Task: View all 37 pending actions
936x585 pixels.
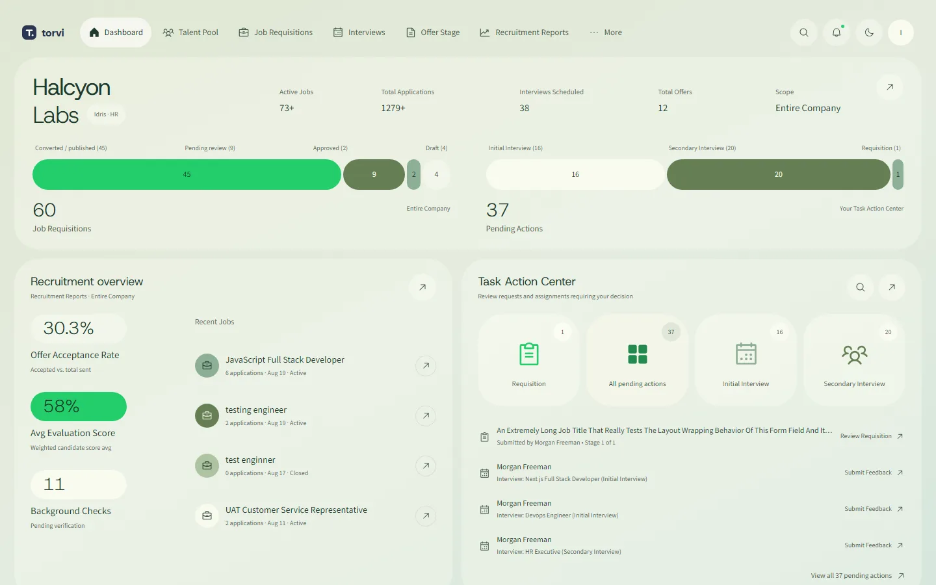Action: coord(857,576)
